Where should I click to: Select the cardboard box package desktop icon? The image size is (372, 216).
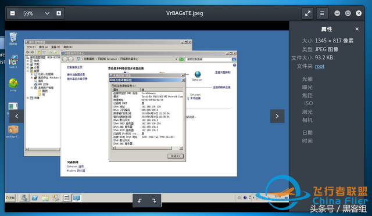coord(13,131)
